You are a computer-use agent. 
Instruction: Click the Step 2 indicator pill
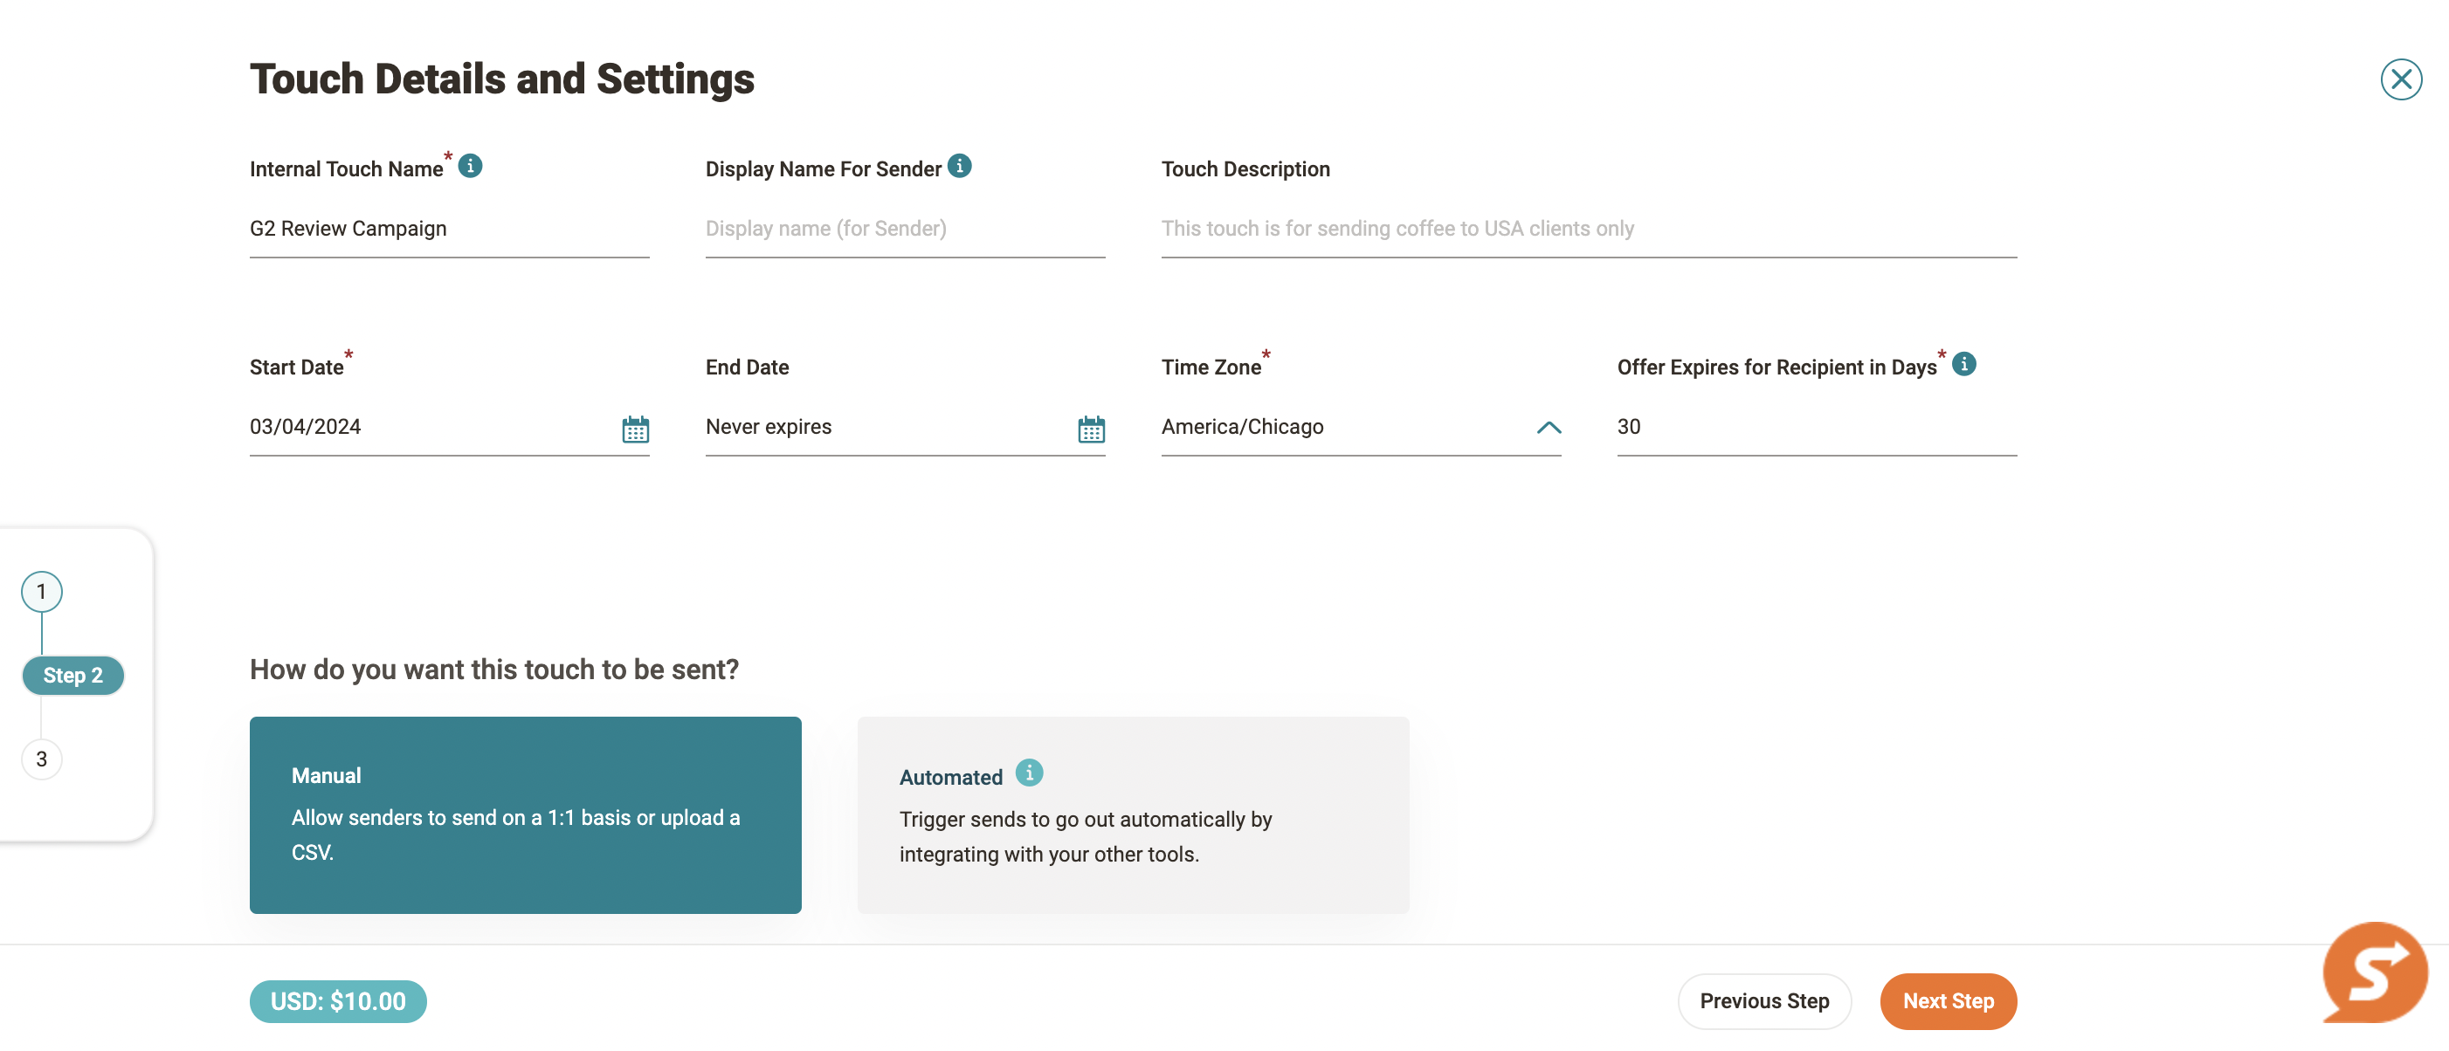73,676
